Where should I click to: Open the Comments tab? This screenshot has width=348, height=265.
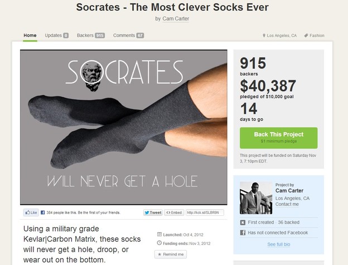pos(128,36)
